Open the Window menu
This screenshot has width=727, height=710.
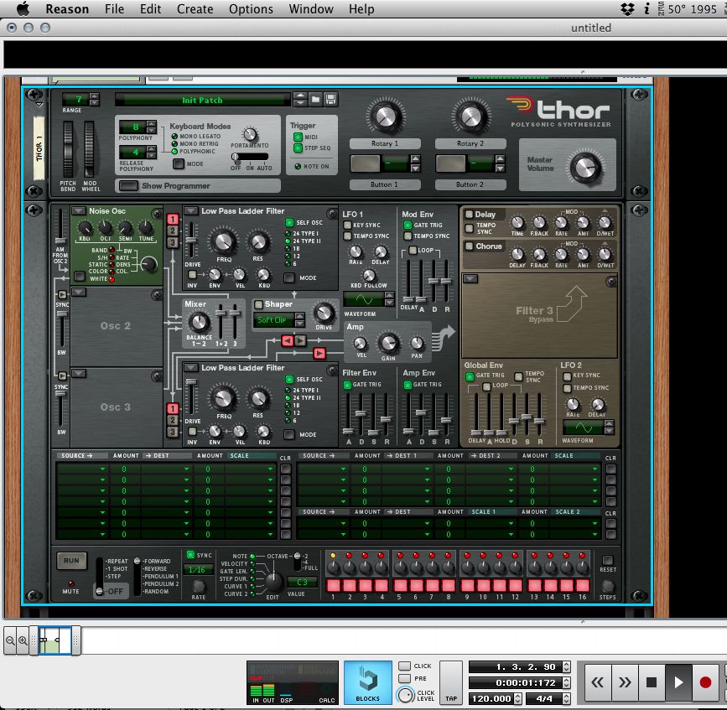pyautogui.click(x=311, y=9)
